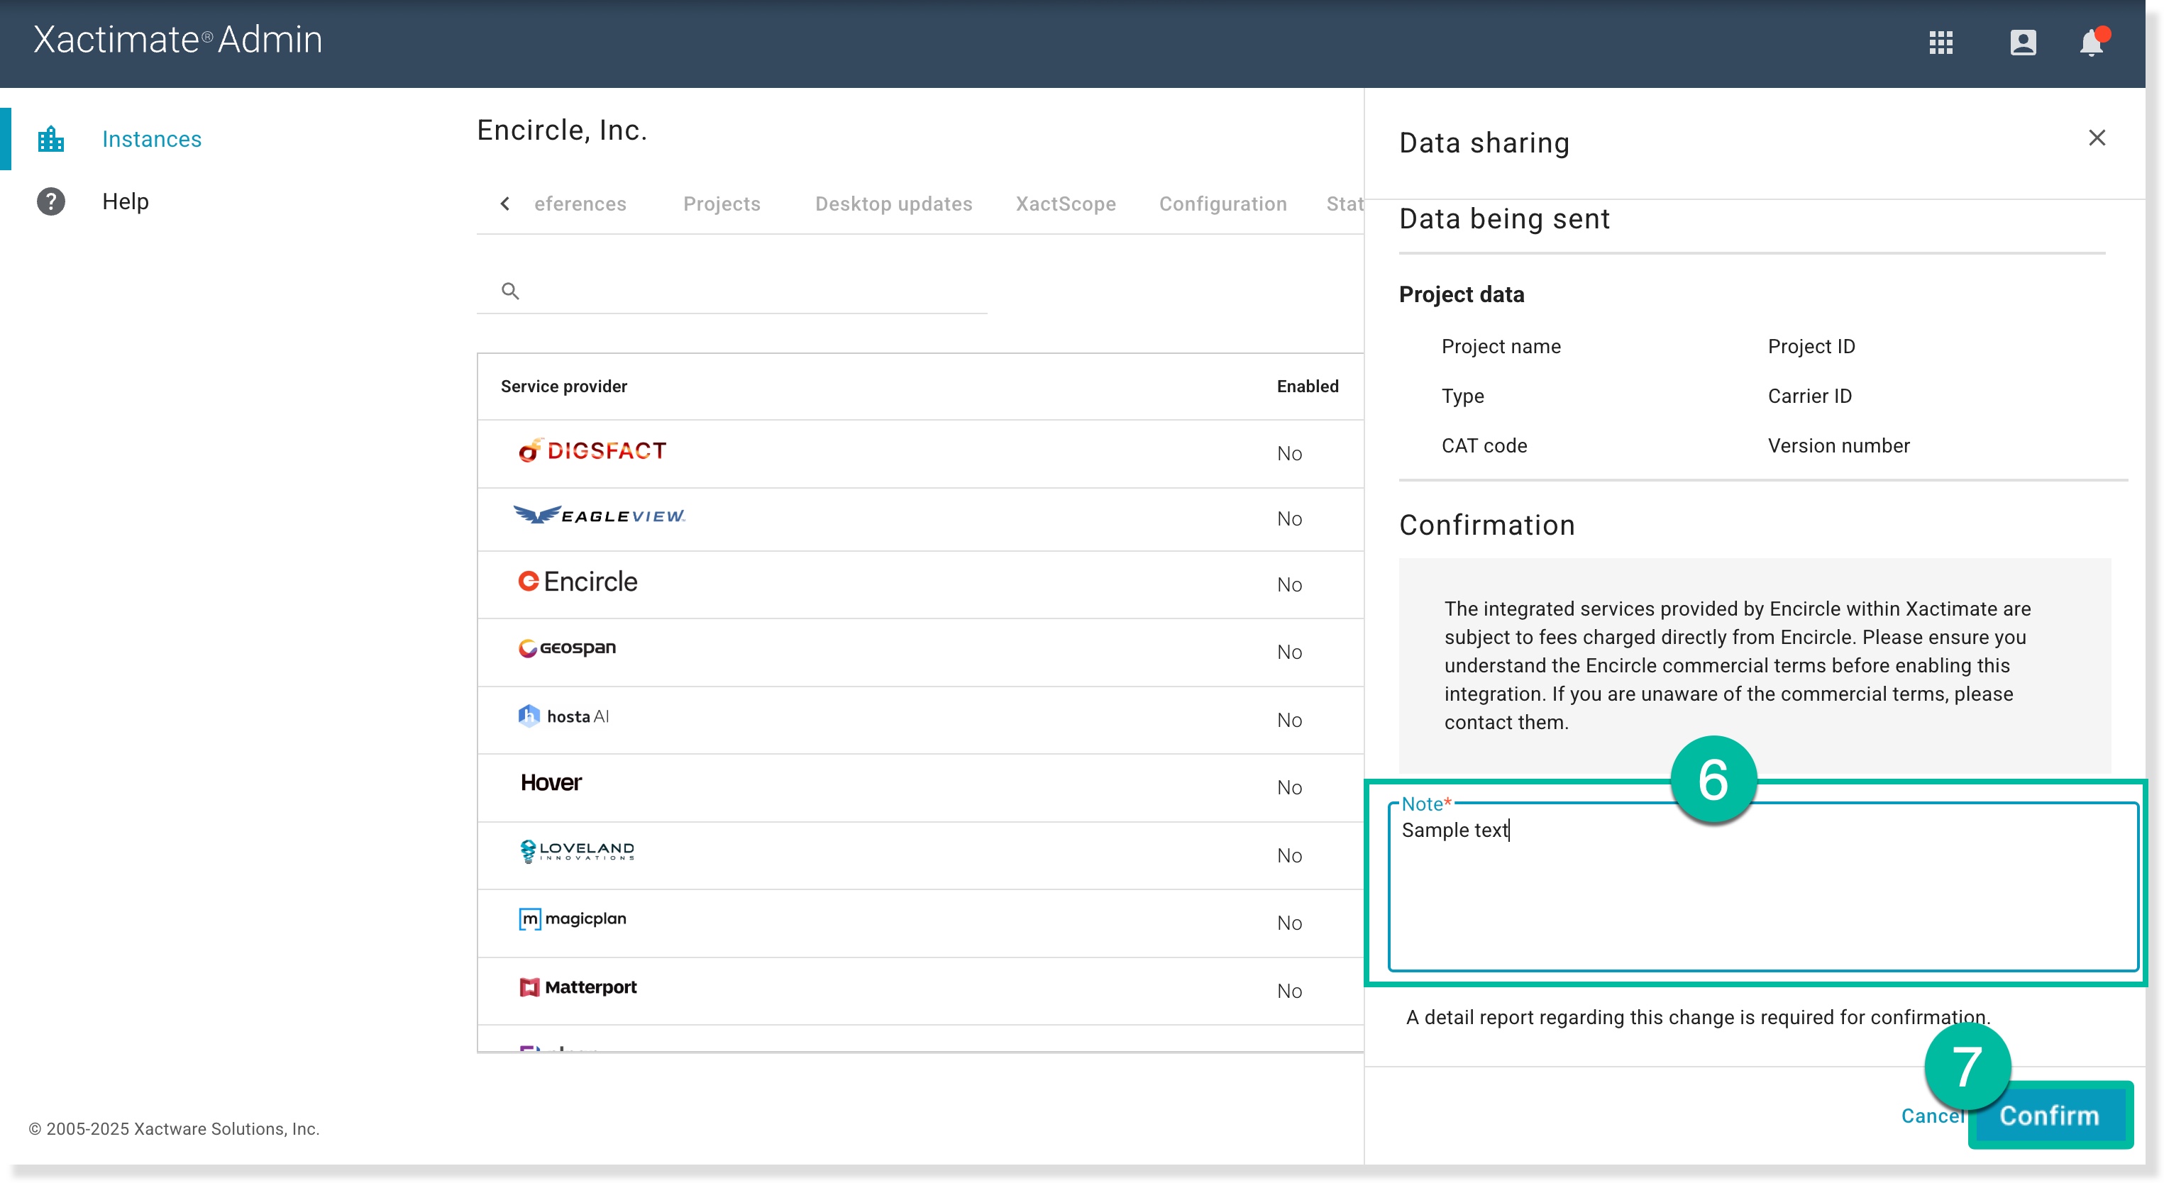Click the search magnifier icon
2164x1183 pixels.
(x=510, y=291)
